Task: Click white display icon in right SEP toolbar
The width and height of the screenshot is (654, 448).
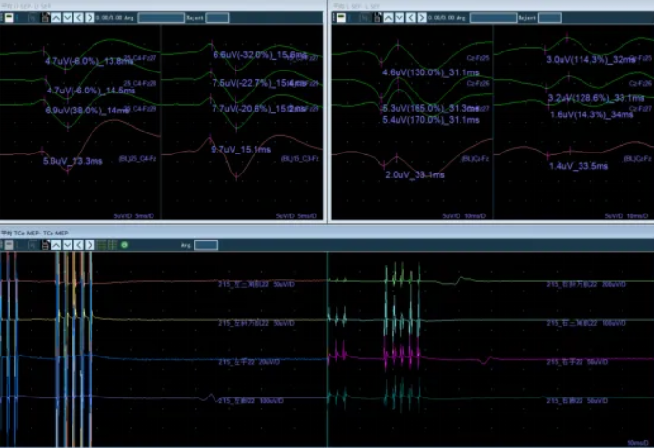Action: 340,17
